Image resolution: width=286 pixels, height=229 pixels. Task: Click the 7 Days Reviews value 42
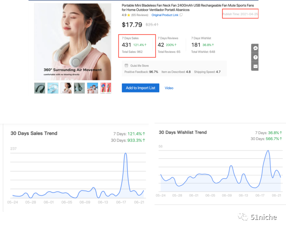click(161, 45)
